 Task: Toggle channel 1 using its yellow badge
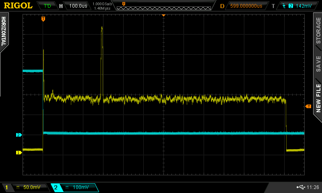6,187
